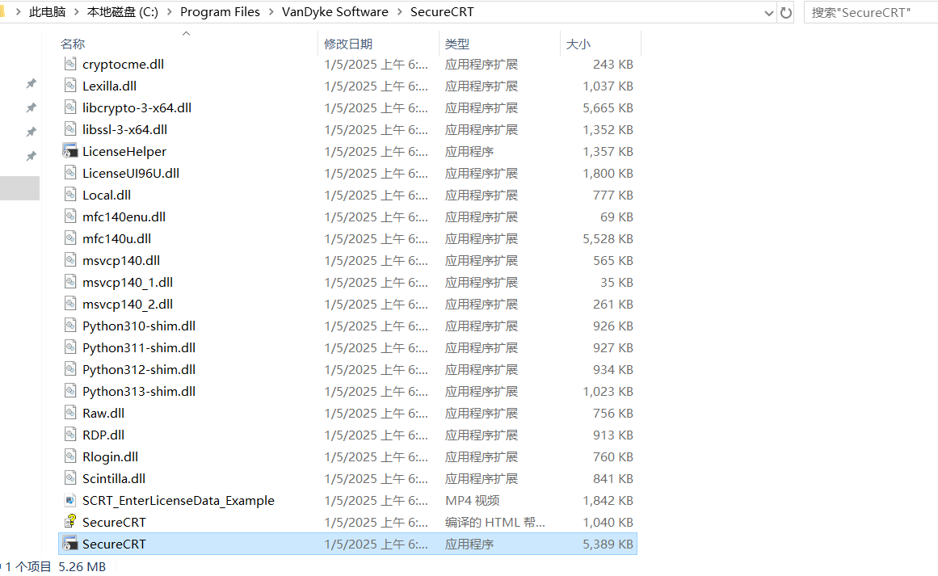Image resolution: width=938 pixels, height=576 pixels.
Task: Click the libcrypto-3-x64.dll file icon
Action: [70, 107]
